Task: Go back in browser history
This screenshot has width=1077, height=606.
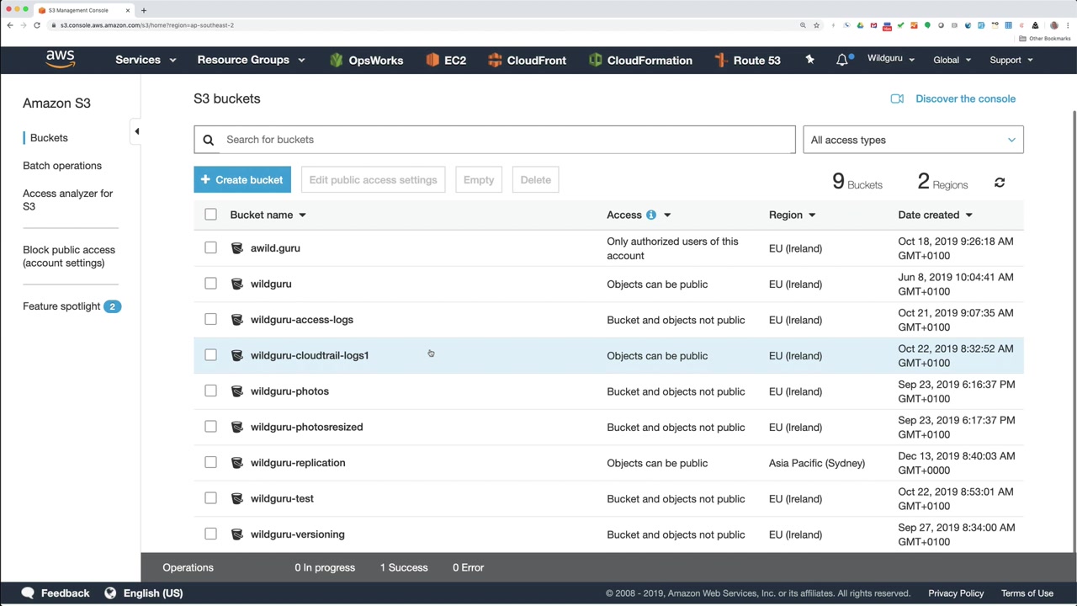Action: [10, 25]
